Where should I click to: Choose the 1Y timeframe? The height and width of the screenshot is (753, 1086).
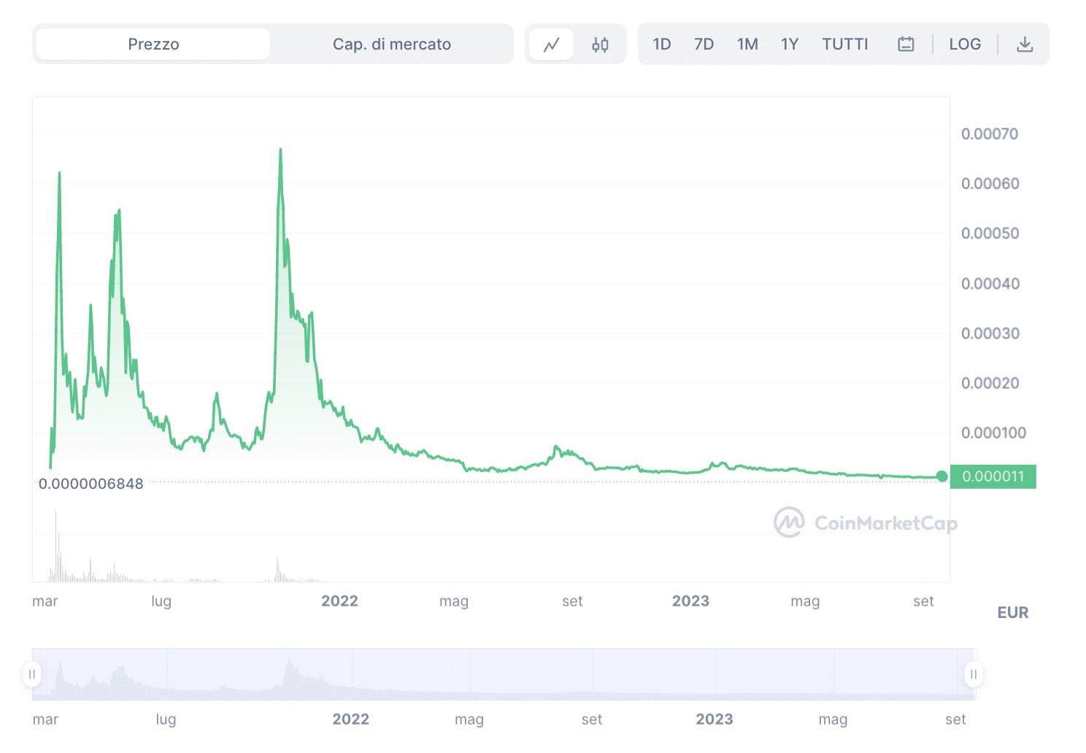point(789,44)
